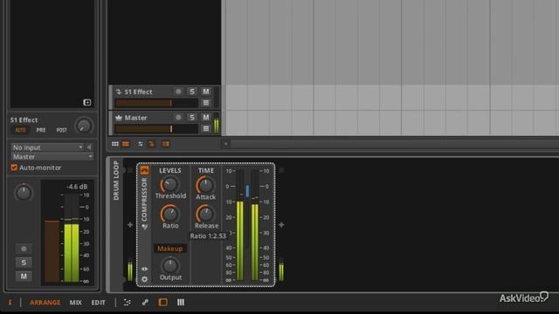Click the S1 Effect track type icon
The height and width of the screenshot is (314, 559).
119,92
